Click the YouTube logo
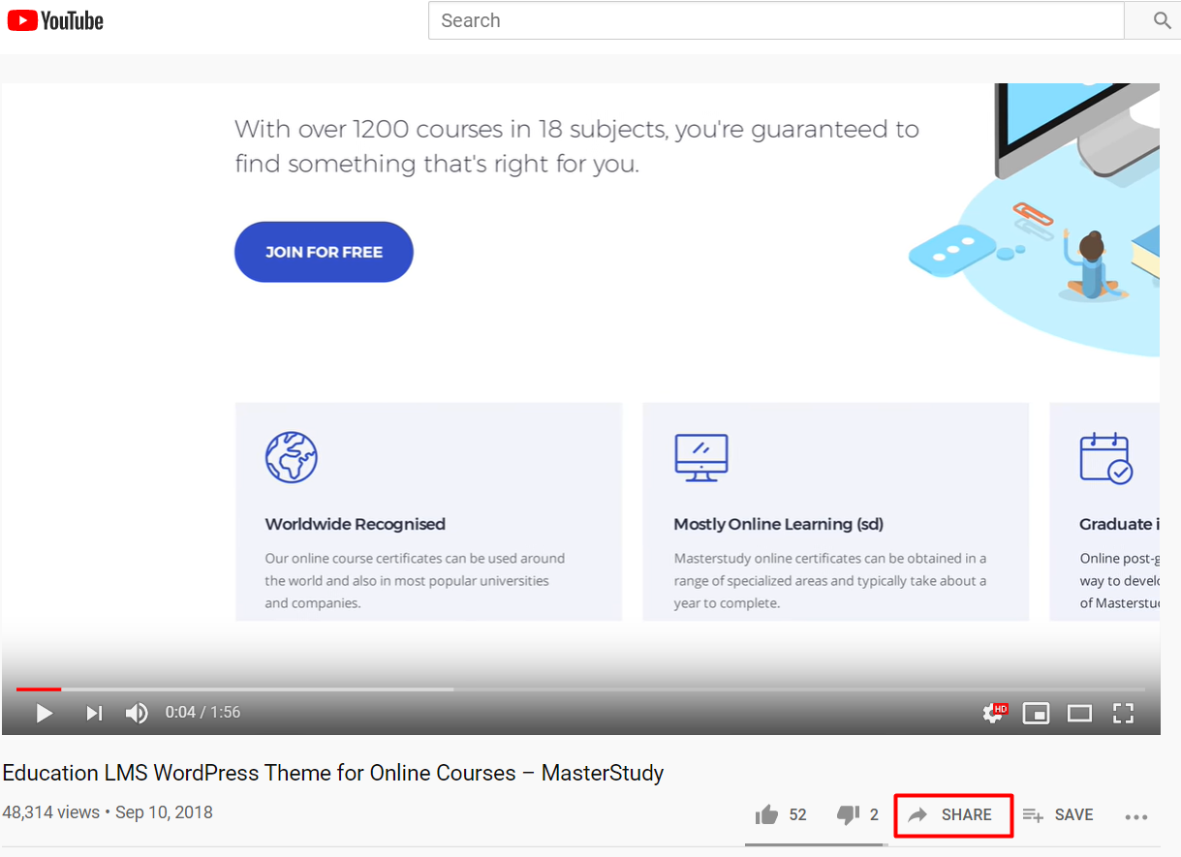 click(x=55, y=20)
